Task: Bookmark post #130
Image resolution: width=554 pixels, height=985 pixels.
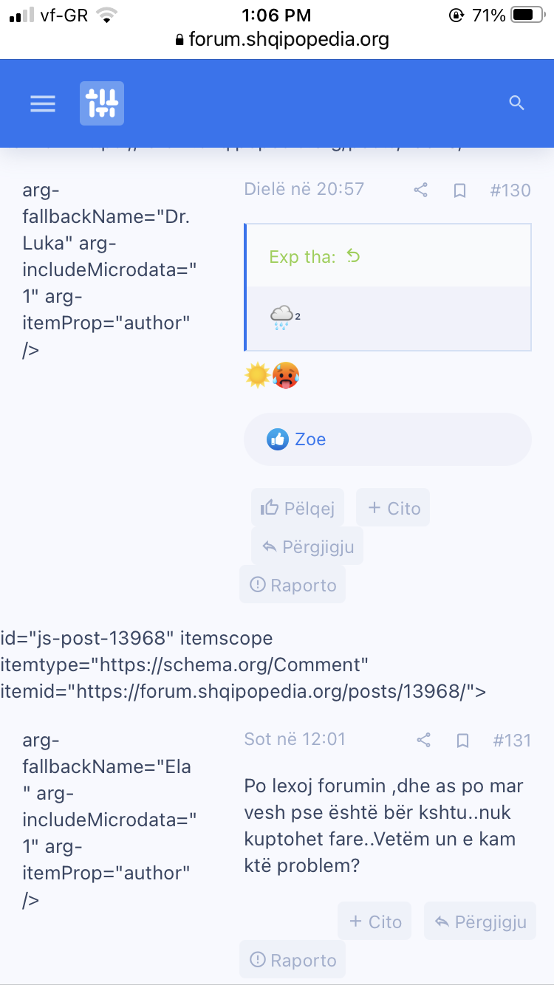Action: click(x=459, y=191)
